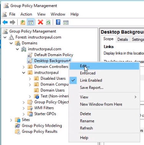
Task: Click the Desktop Background GPO link icon
Action: click(30, 61)
